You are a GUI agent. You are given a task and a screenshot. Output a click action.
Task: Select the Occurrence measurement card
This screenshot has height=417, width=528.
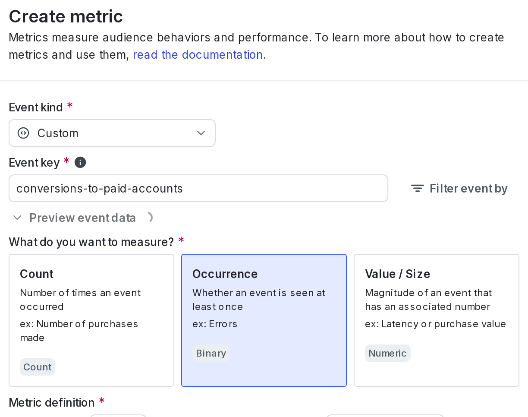(264, 320)
